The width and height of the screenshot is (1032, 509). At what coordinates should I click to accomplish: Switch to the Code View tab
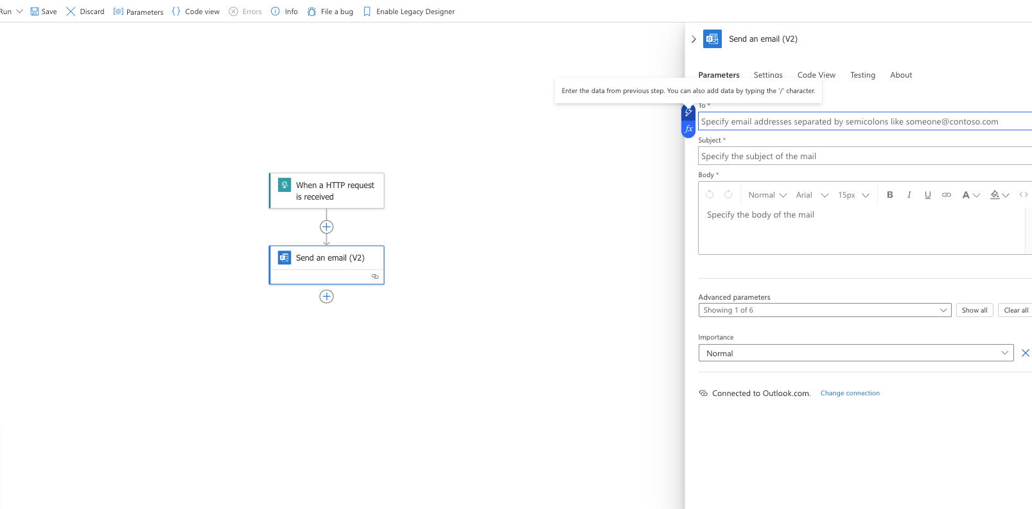[x=816, y=75]
